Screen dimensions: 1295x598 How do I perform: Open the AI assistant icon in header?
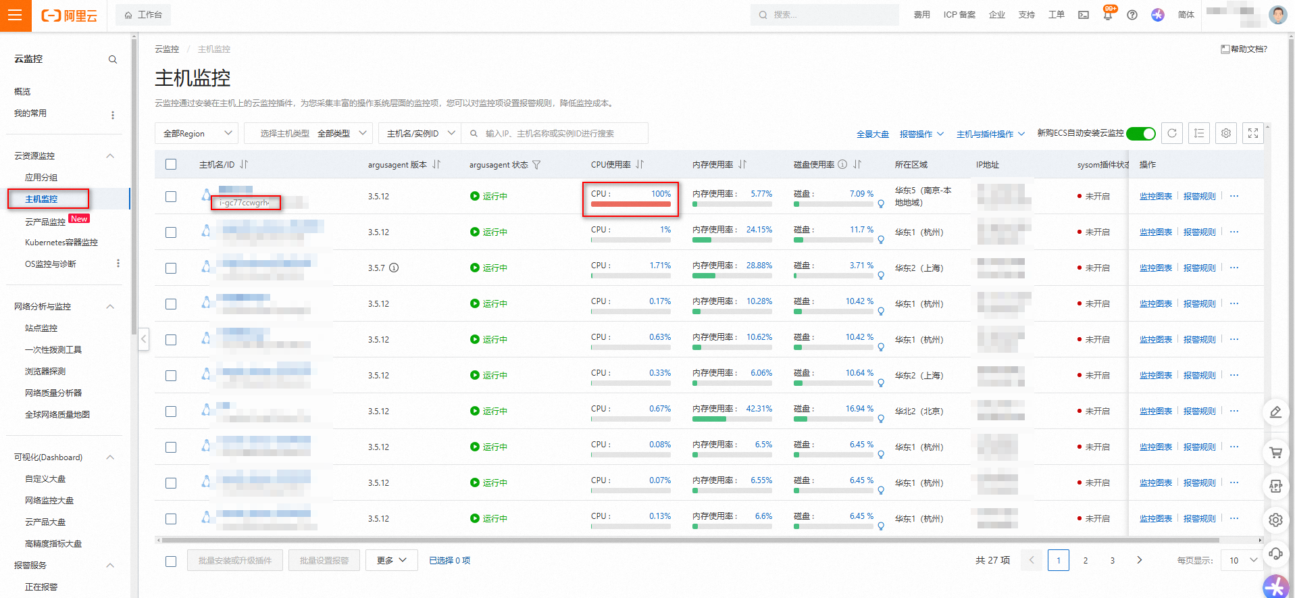[1158, 15]
